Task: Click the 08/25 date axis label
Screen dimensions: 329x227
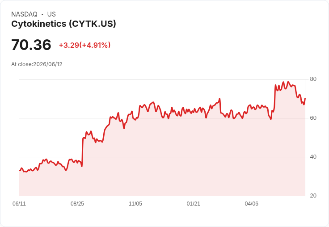Action: 77,204
